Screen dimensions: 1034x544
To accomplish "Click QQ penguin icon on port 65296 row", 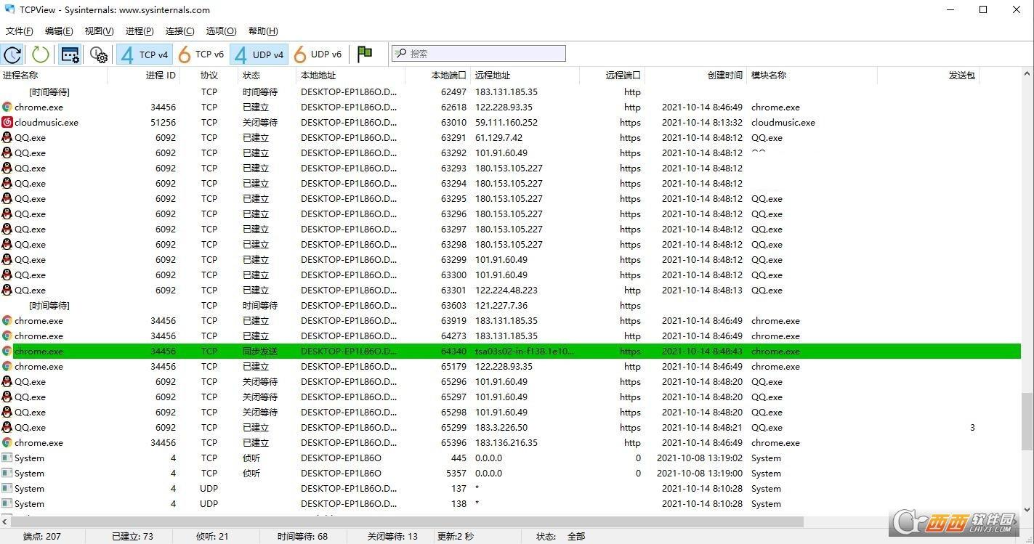I will point(7,381).
